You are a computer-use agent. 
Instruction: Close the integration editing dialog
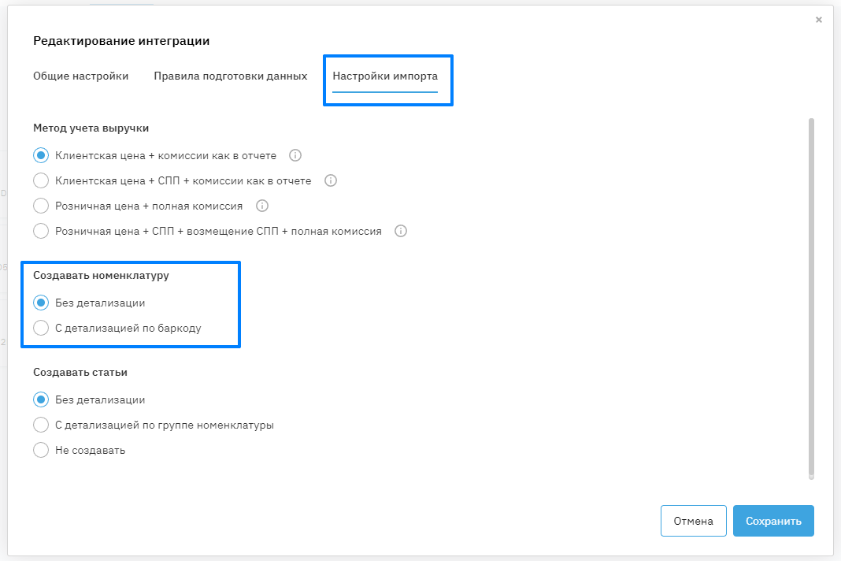[x=819, y=20]
